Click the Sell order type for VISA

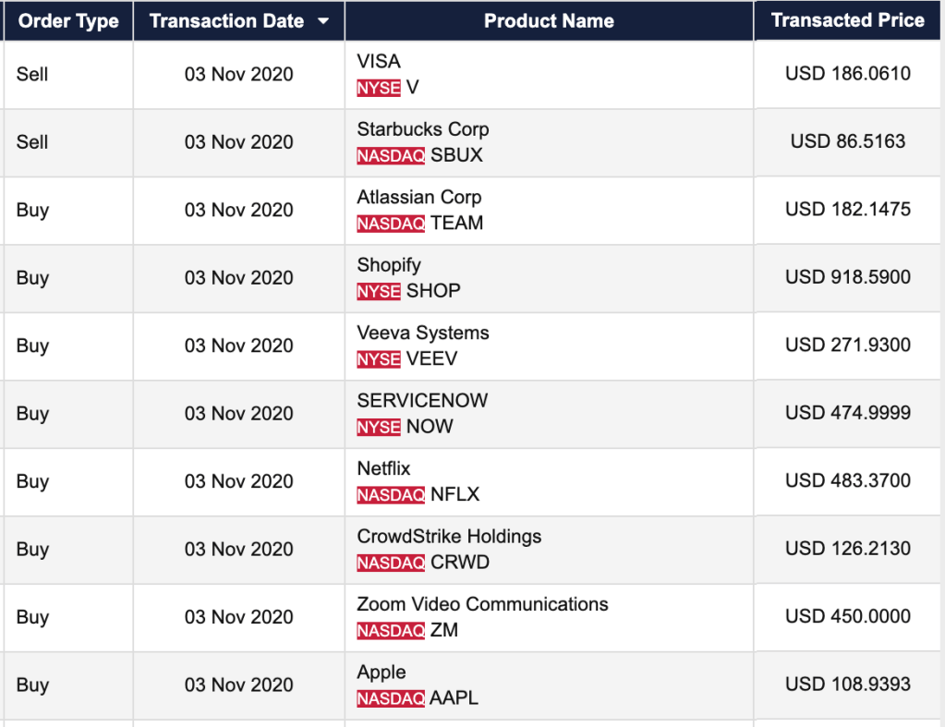[32, 74]
